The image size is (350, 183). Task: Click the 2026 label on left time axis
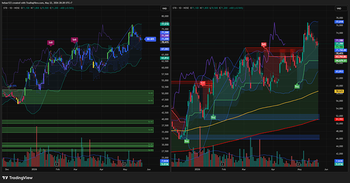(x=34, y=169)
